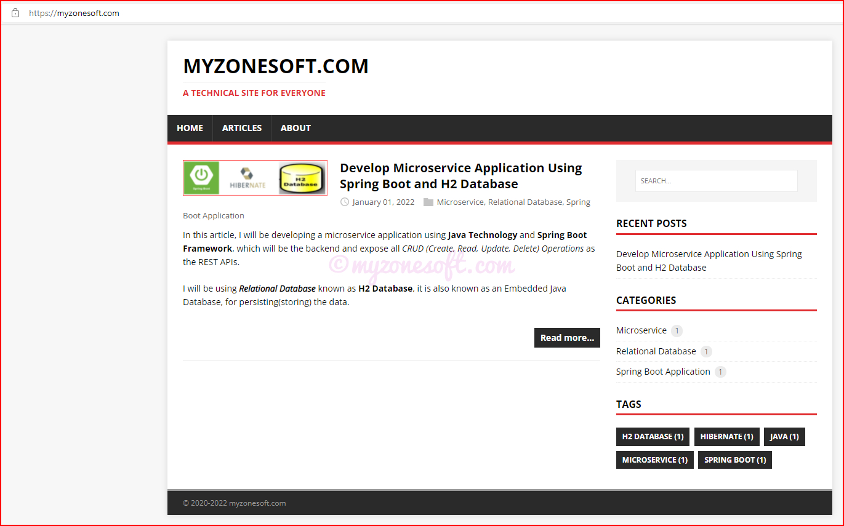Click count badge next to Relational Database
844x526 pixels.
point(706,352)
